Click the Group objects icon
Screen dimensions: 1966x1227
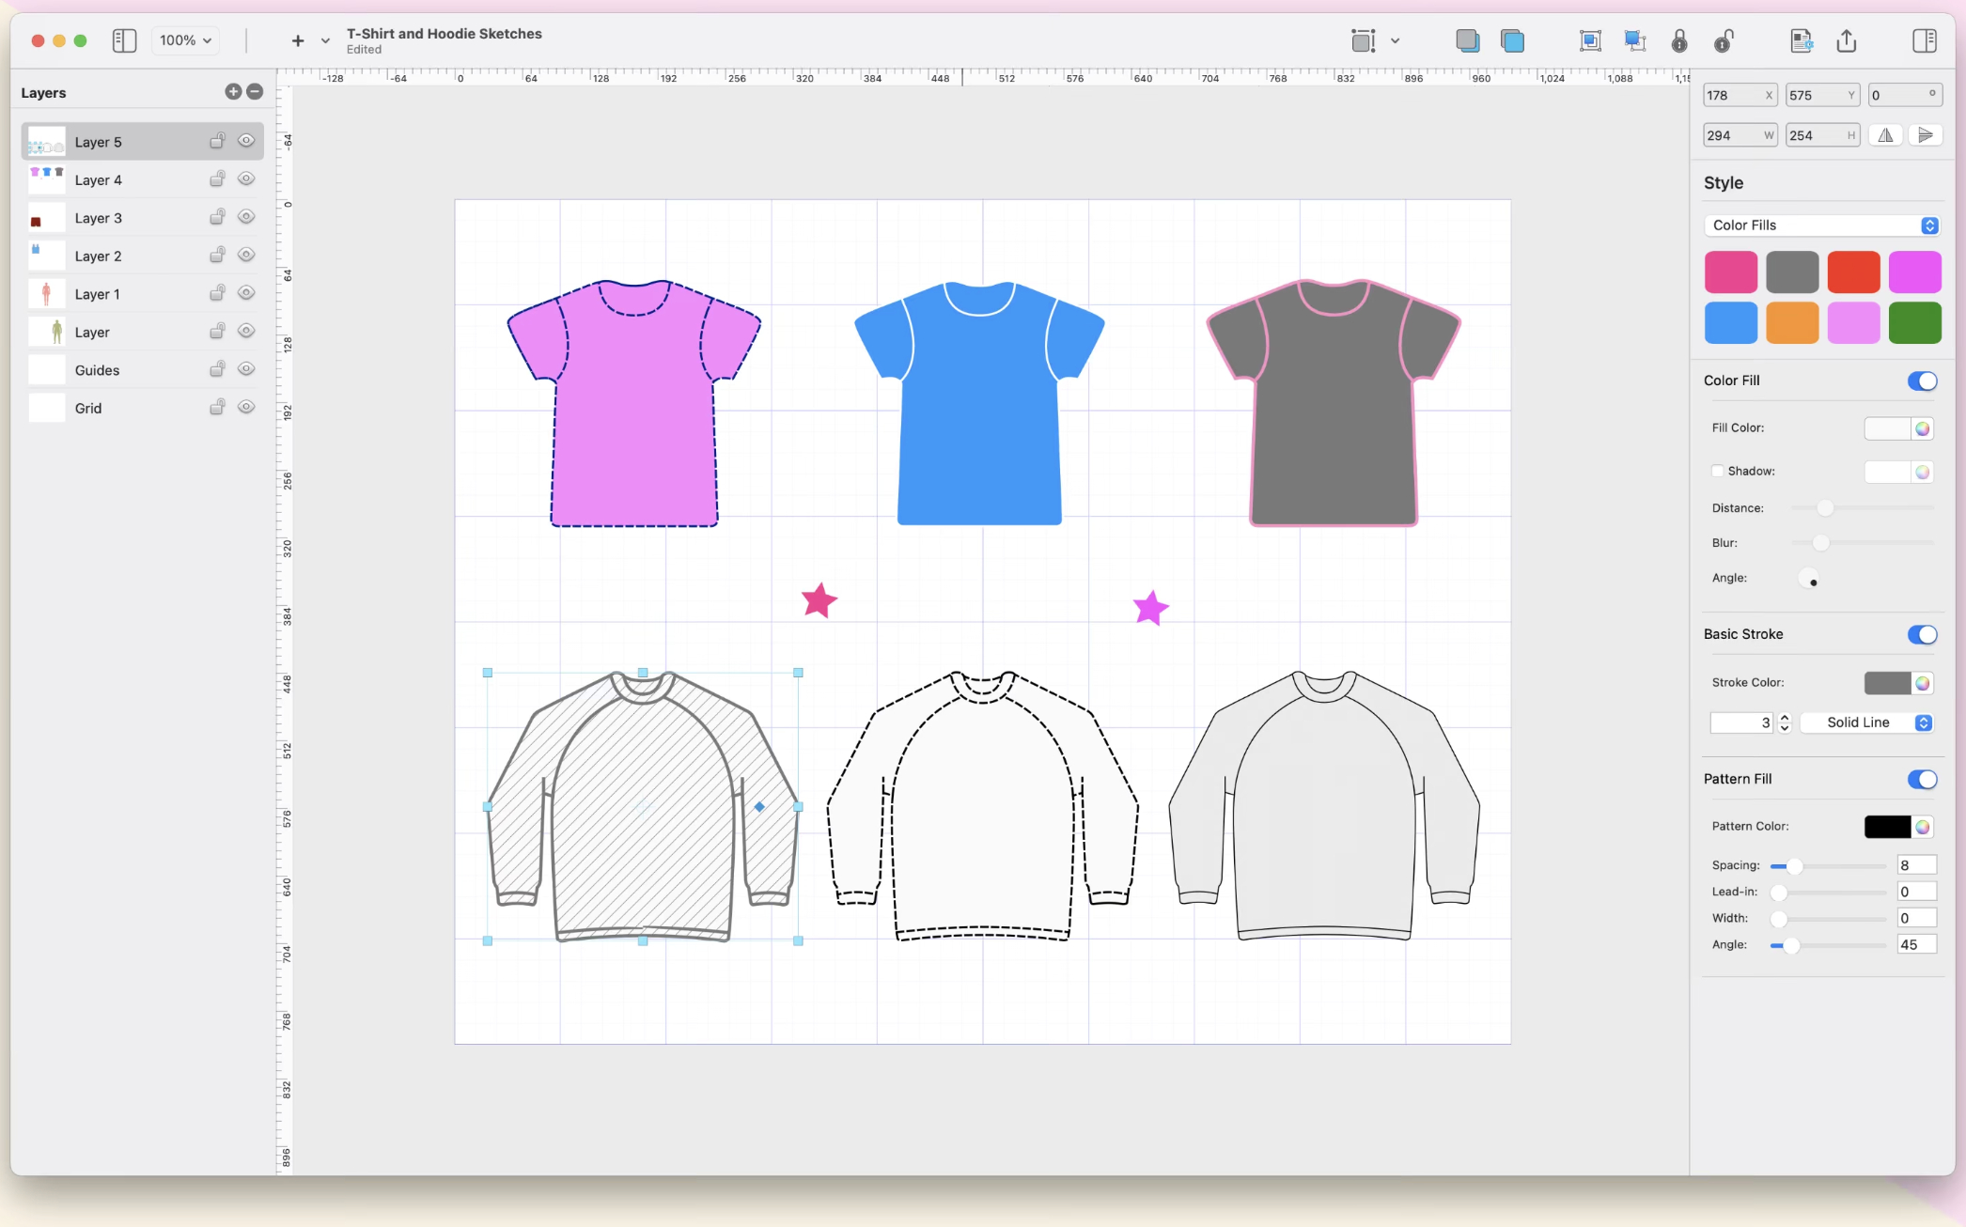(1590, 40)
